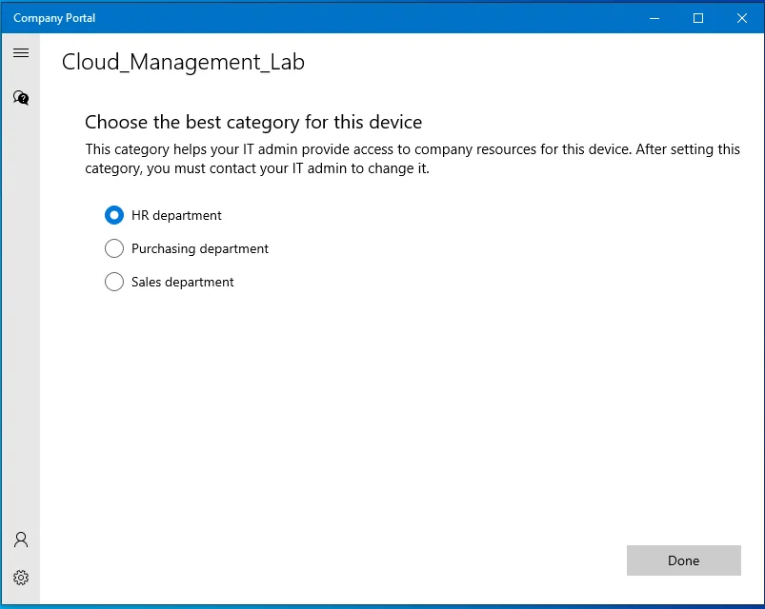Click the Cloud_Management_Lab title
The image size is (765, 609).
tap(183, 63)
